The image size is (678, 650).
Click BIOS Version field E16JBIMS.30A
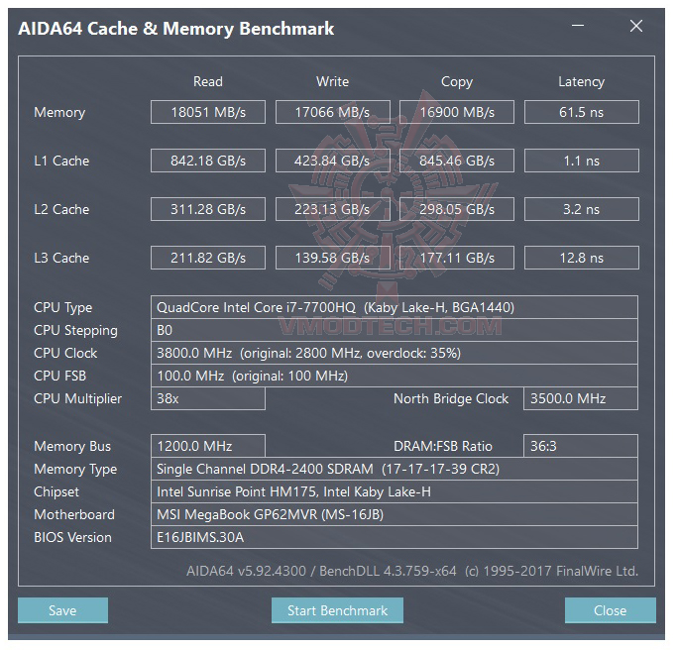[395, 537]
